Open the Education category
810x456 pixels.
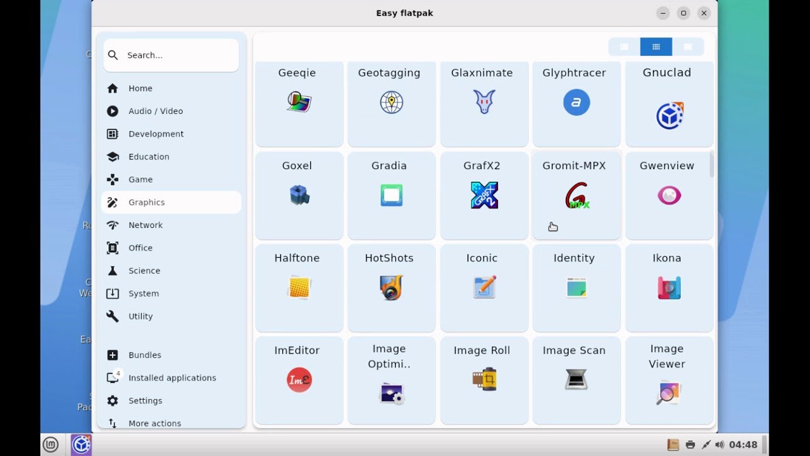(x=171, y=156)
